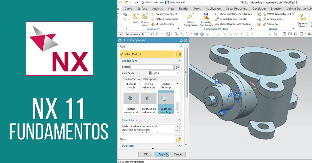Screen dimensions: 312x163
Task: Reset the Add Component dialog
Action: click(181, 41)
